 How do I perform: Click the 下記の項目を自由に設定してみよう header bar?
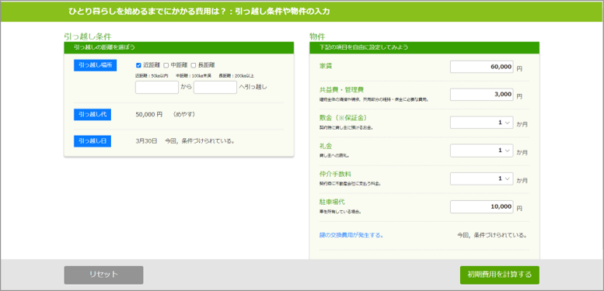424,47
